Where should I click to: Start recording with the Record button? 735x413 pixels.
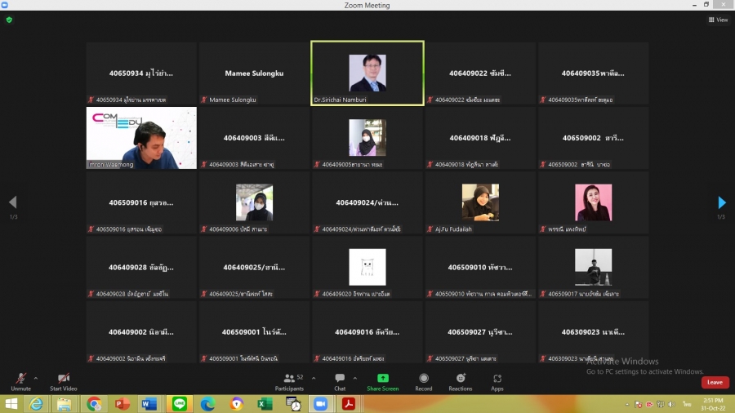point(424,380)
